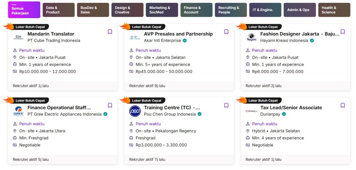Viewport: 356px width, 170px height.
Task: Click bookmark icon on Finance Operational Staff
Action: pyautogui.click(x=110, y=105)
